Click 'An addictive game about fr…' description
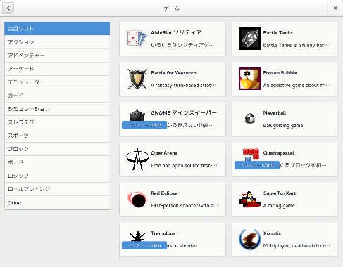This screenshot has width=343, height=267. [x=296, y=86]
